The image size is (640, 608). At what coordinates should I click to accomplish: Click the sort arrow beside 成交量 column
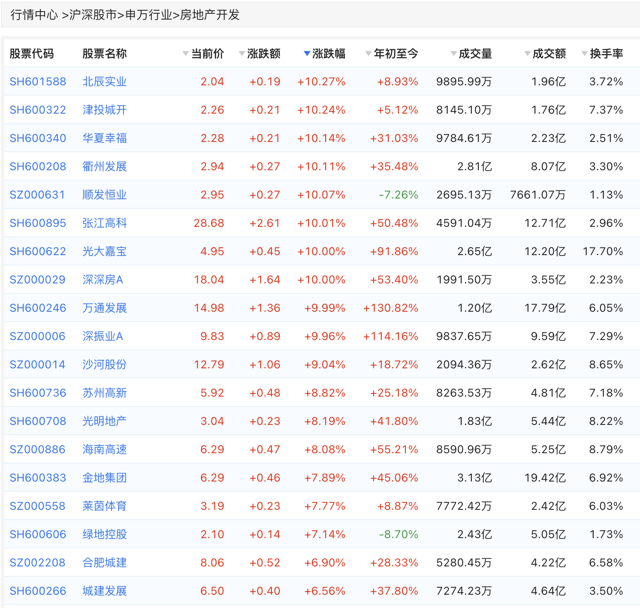click(453, 54)
